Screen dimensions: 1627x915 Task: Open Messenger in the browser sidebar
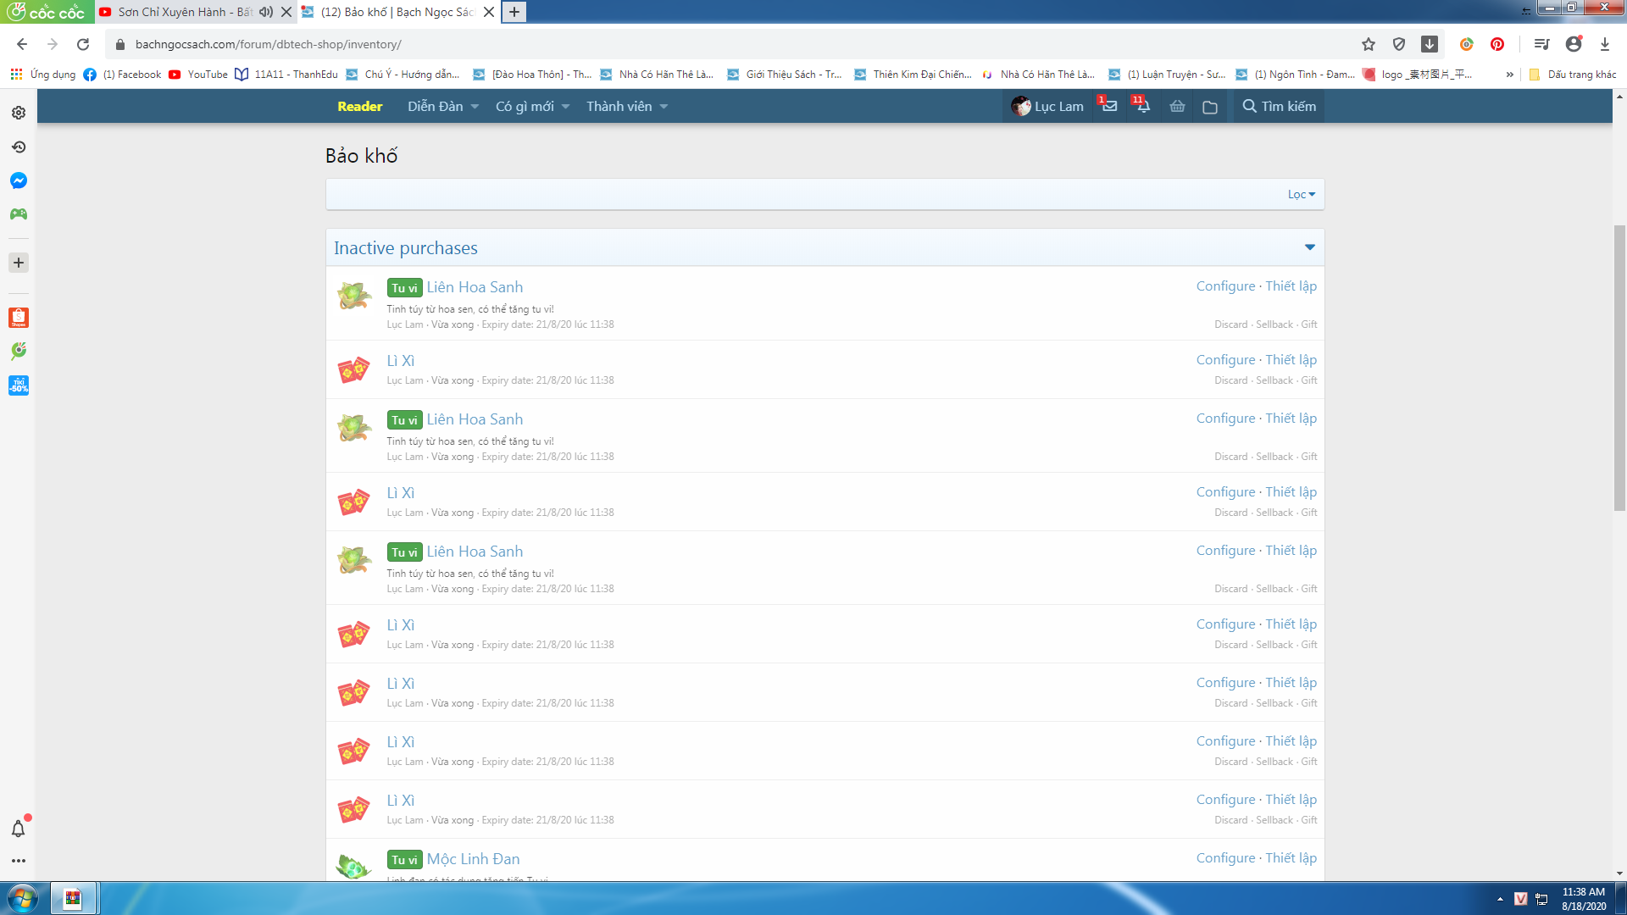[19, 180]
